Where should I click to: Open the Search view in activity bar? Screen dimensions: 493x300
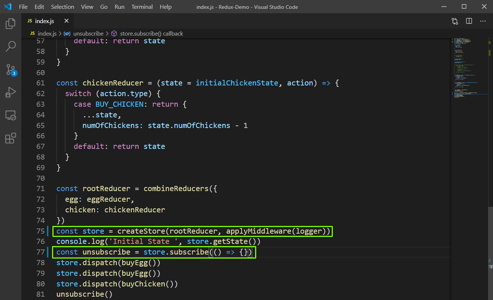coord(11,47)
